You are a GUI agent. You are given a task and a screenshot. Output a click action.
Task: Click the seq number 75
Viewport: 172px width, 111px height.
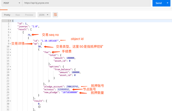tap(29, 35)
